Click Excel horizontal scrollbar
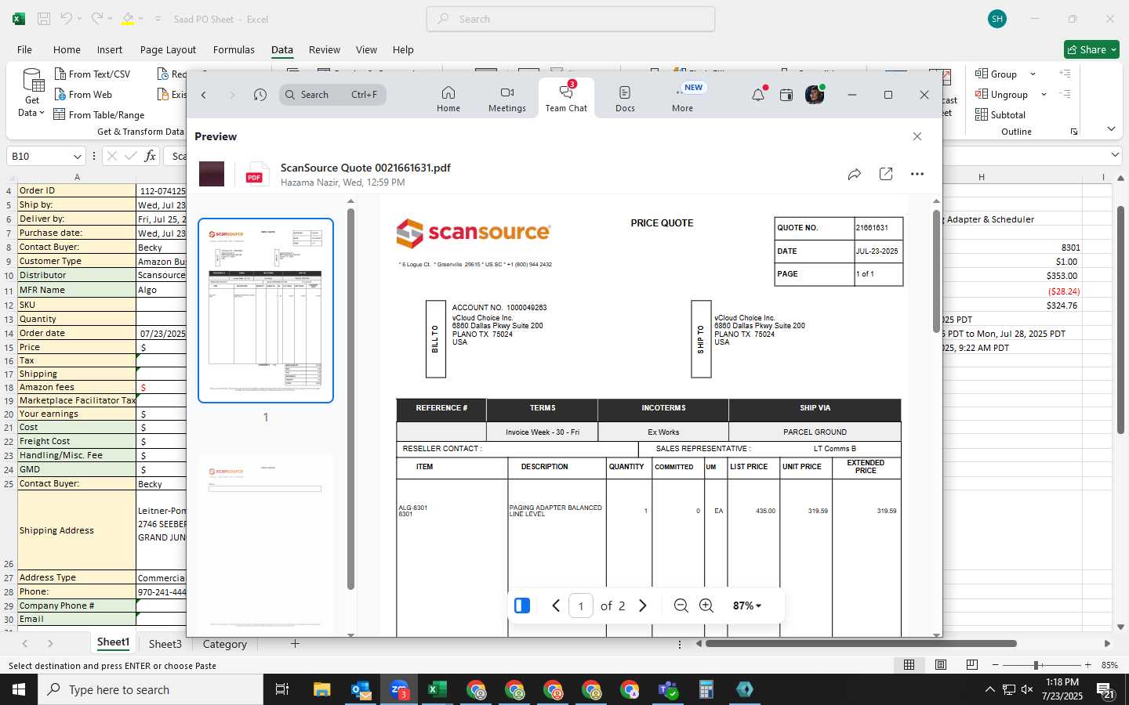 coord(861,643)
